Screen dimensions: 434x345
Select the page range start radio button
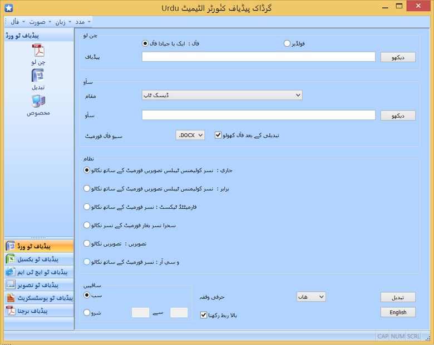coord(87,312)
